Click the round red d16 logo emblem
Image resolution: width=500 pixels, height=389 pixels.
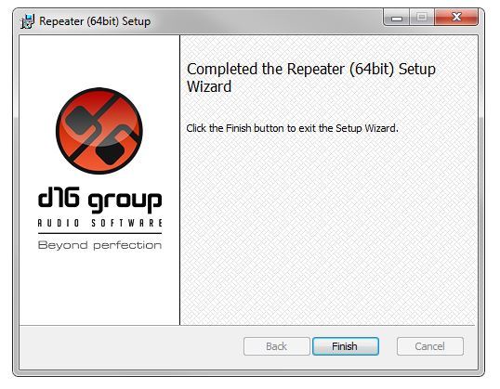(99, 131)
